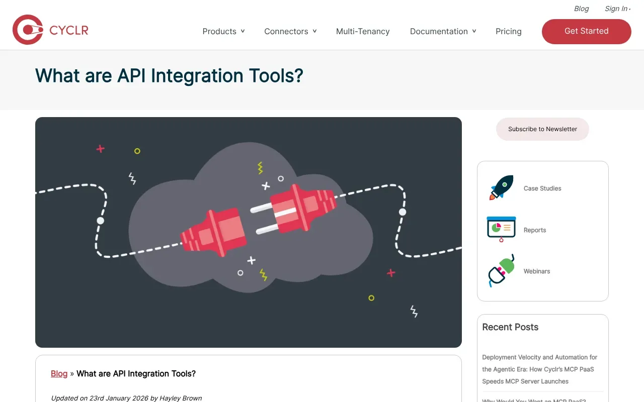The width and height of the screenshot is (644, 402).
Task: Click the Cyclr logo icon
Action: (28, 30)
